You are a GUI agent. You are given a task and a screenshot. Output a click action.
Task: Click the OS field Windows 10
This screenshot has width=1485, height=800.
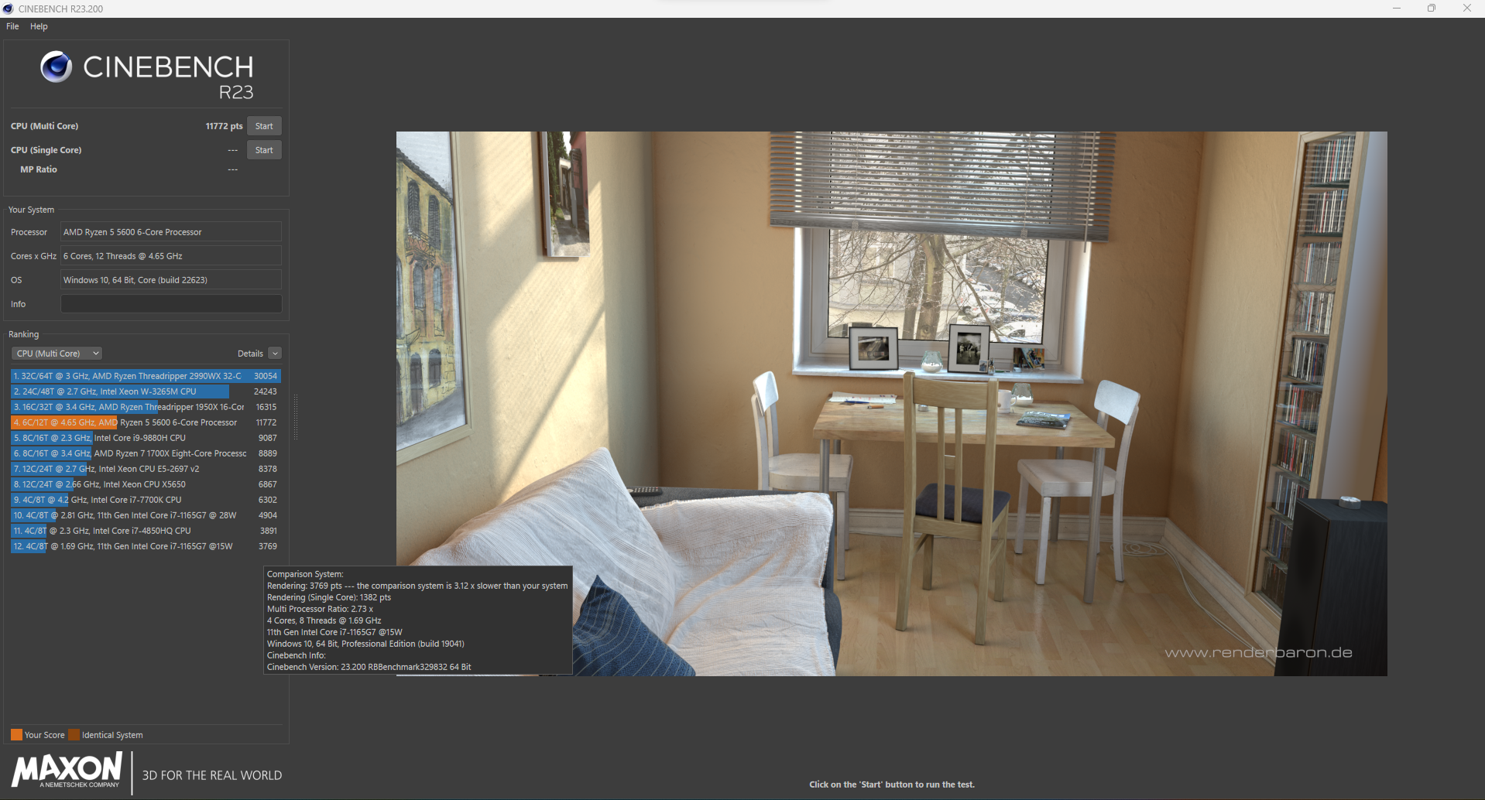171,280
